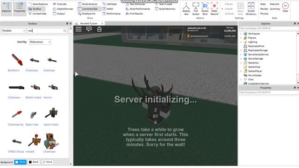Take a Screen Shot

coord(205,9)
